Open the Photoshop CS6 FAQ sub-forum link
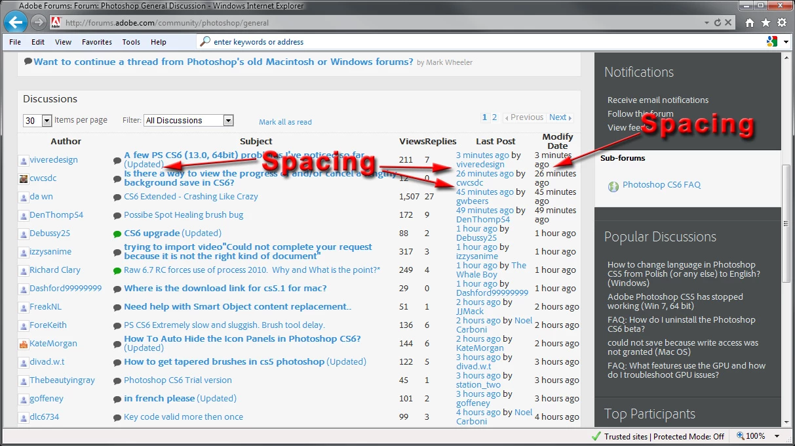 click(x=661, y=185)
